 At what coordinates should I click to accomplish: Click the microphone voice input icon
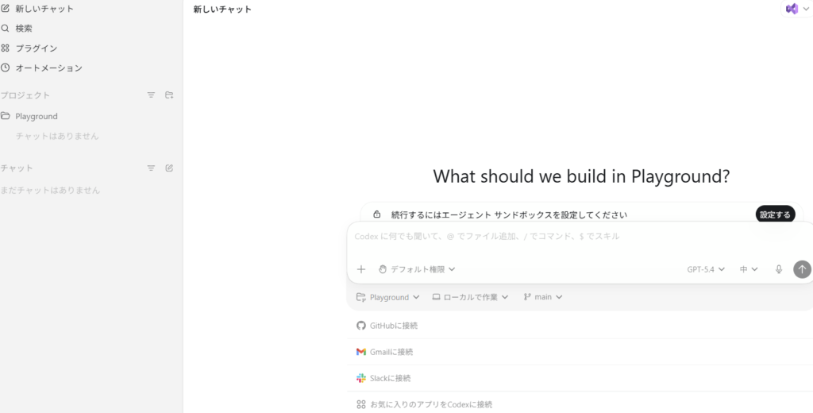tap(779, 269)
